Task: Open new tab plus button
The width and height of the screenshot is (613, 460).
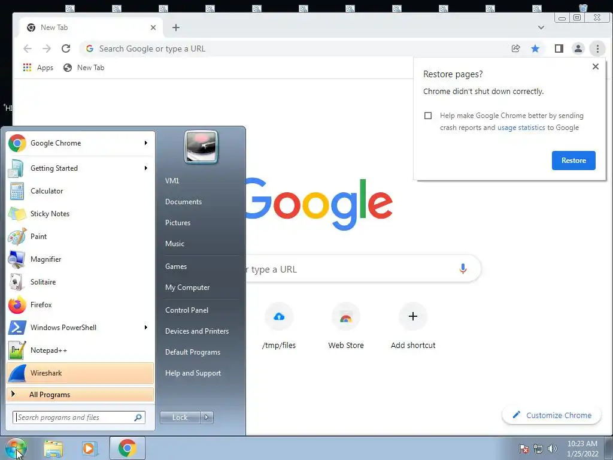Action: 176,28
